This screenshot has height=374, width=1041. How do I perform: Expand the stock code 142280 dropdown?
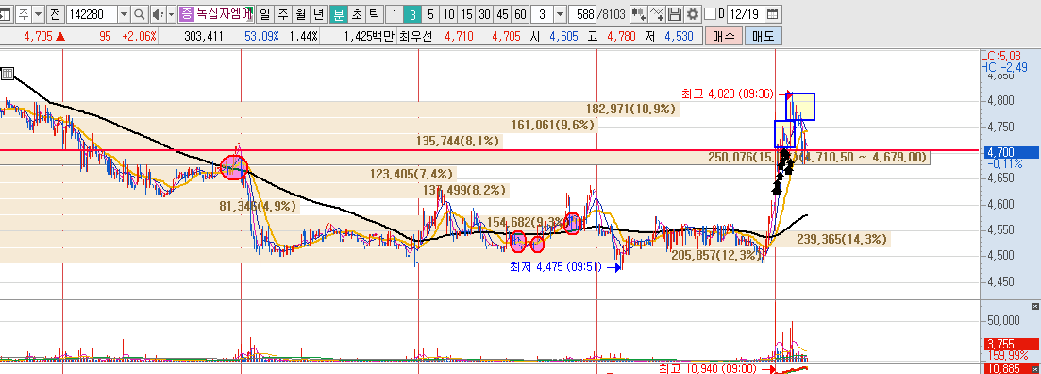pos(125,13)
